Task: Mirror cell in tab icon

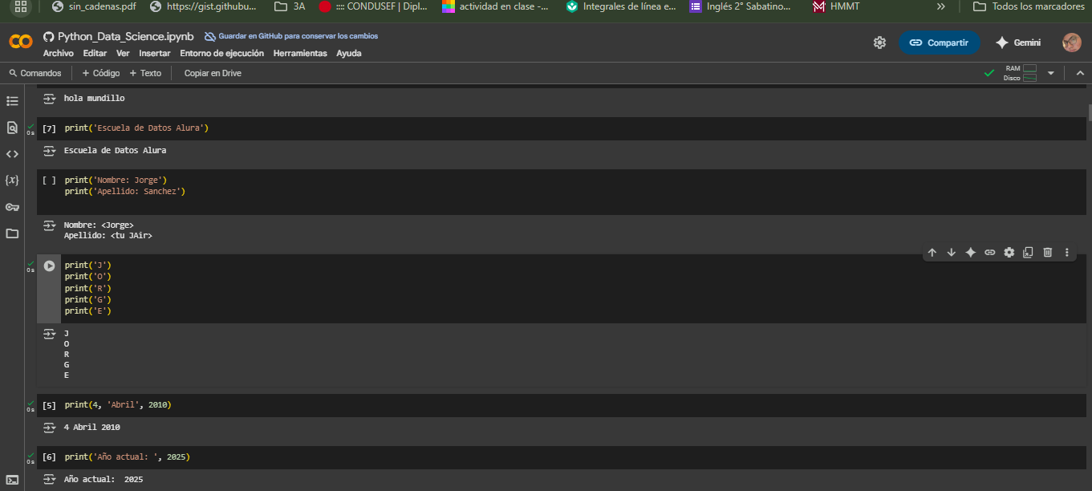Action: click(1029, 253)
